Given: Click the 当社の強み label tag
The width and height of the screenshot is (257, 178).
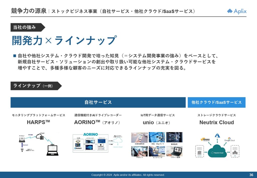Looking at the screenshot, I should (28, 27).
